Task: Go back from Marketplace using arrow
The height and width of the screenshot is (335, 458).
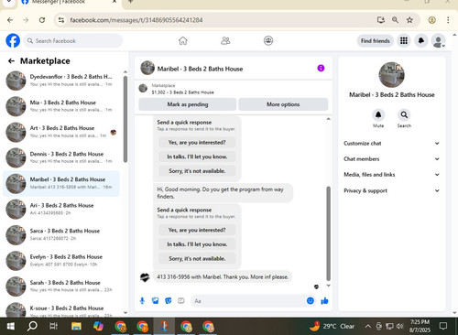Action: [x=11, y=61]
